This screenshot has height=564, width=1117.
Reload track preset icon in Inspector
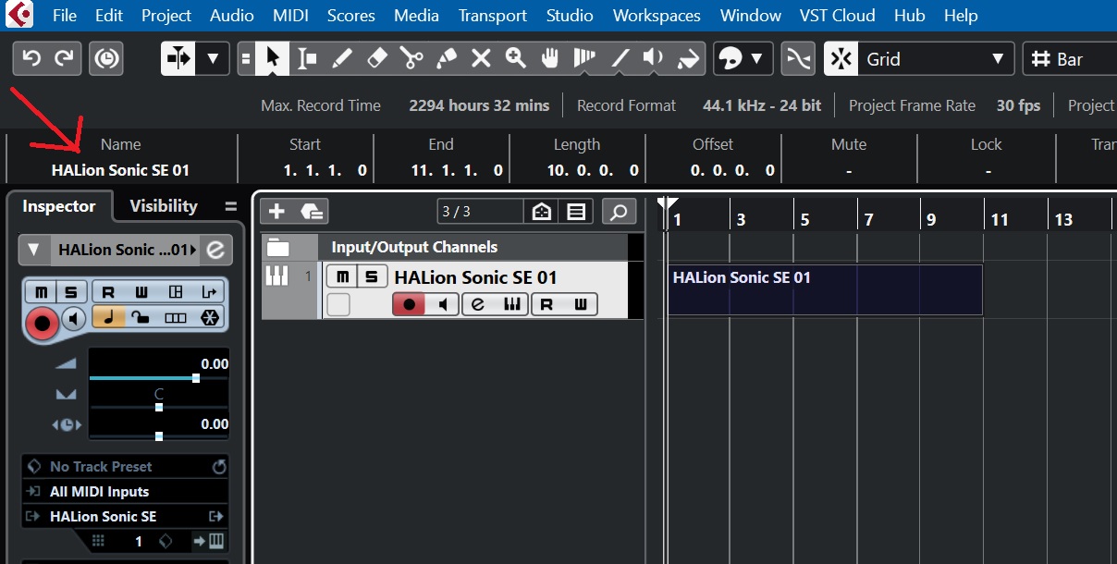tap(219, 467)
